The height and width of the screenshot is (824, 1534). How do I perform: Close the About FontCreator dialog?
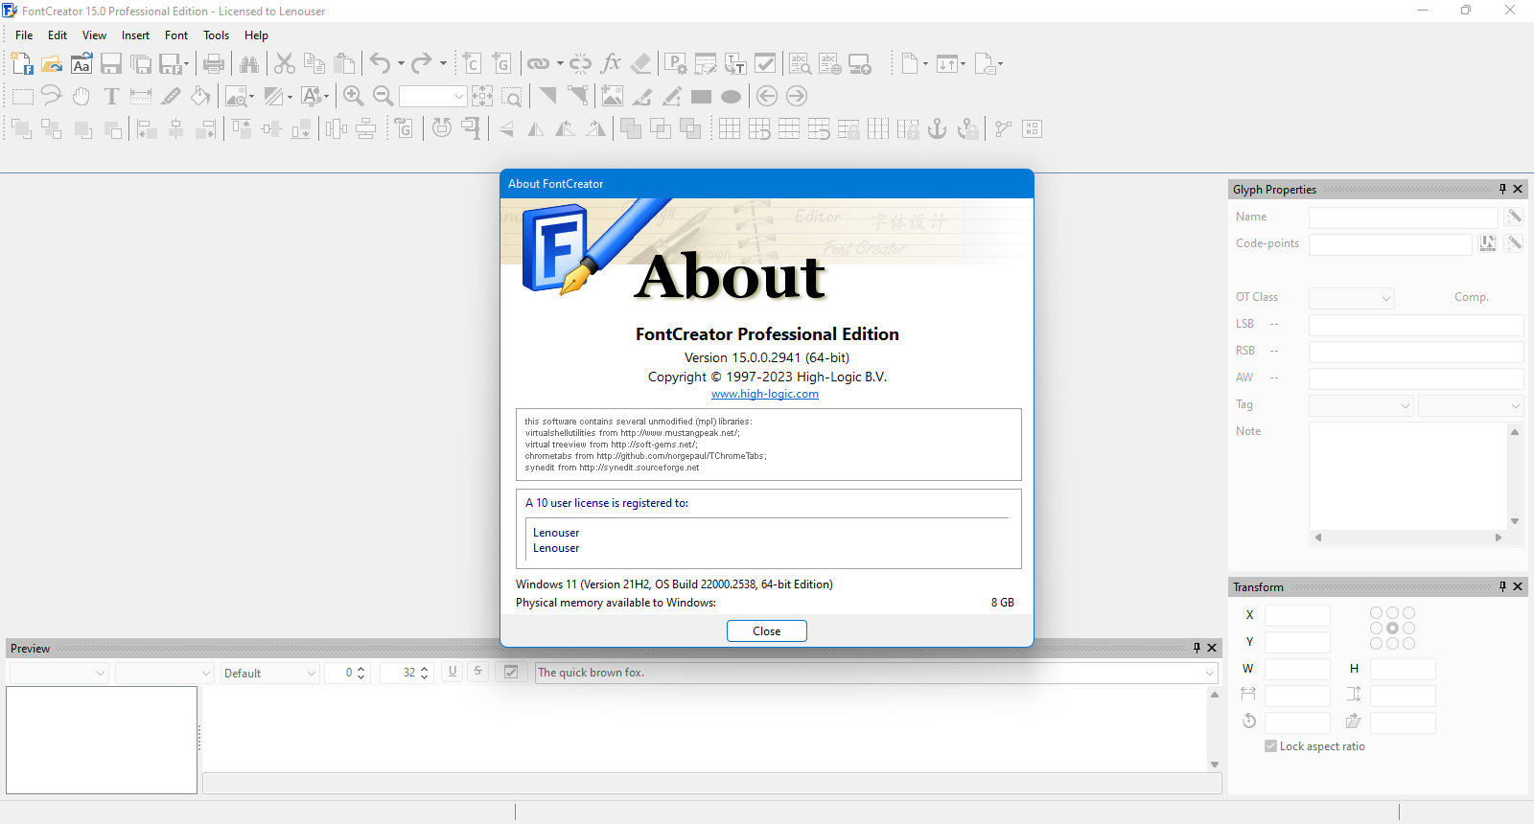click(x=766, y=630)
